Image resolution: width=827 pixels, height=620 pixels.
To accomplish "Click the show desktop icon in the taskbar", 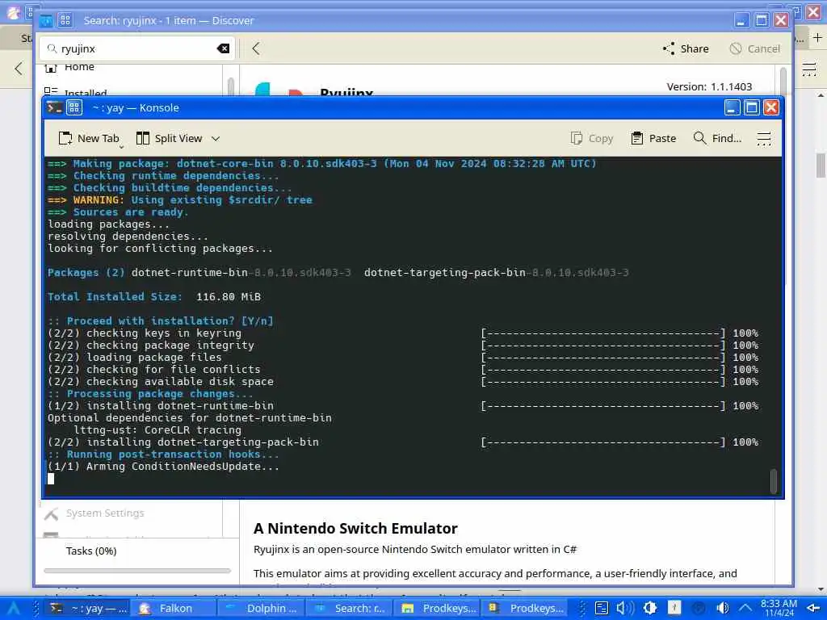I will 813,609.
